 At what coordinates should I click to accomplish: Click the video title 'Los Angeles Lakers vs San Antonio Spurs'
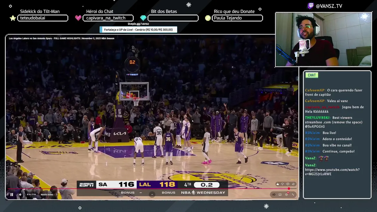tap(62, 38)
